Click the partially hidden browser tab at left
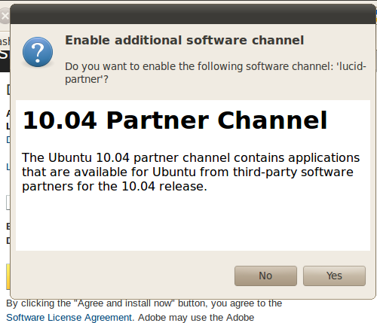The image size is (377, 323). 5,41
